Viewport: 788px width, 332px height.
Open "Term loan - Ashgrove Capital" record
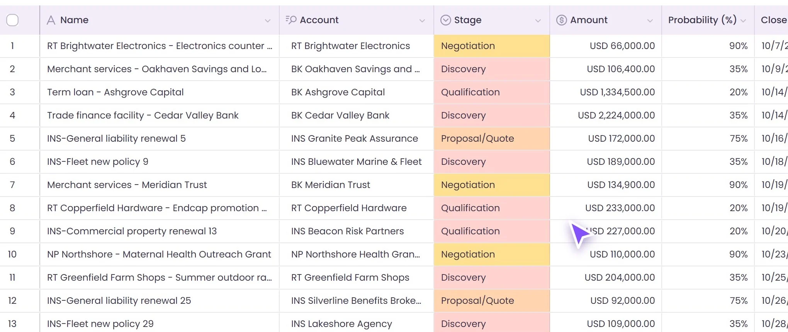(x=115, y=92)
